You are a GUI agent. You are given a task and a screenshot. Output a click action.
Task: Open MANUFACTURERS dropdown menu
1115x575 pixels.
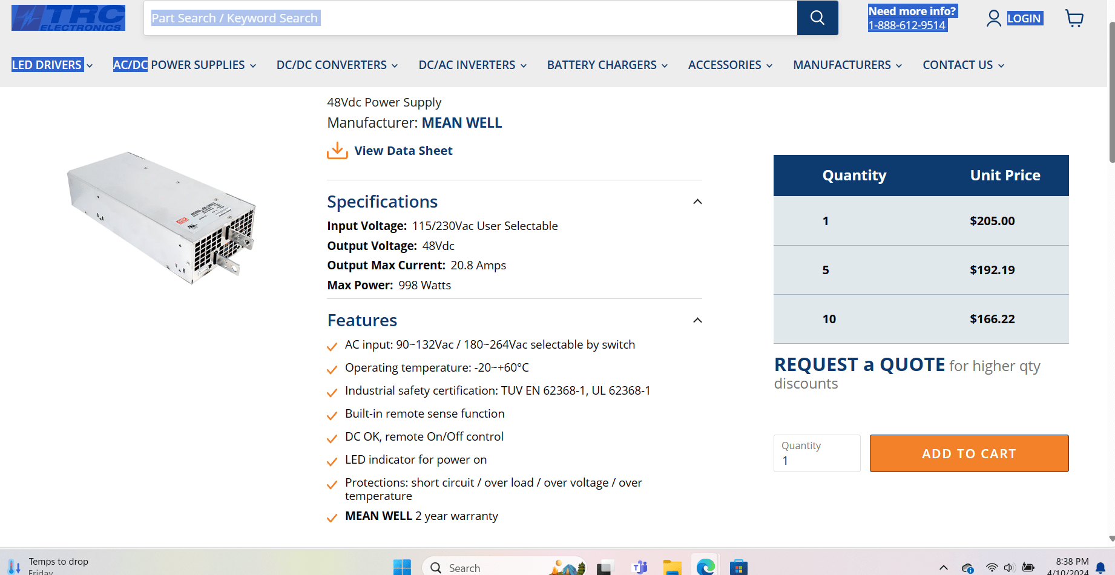click(847, 65)
